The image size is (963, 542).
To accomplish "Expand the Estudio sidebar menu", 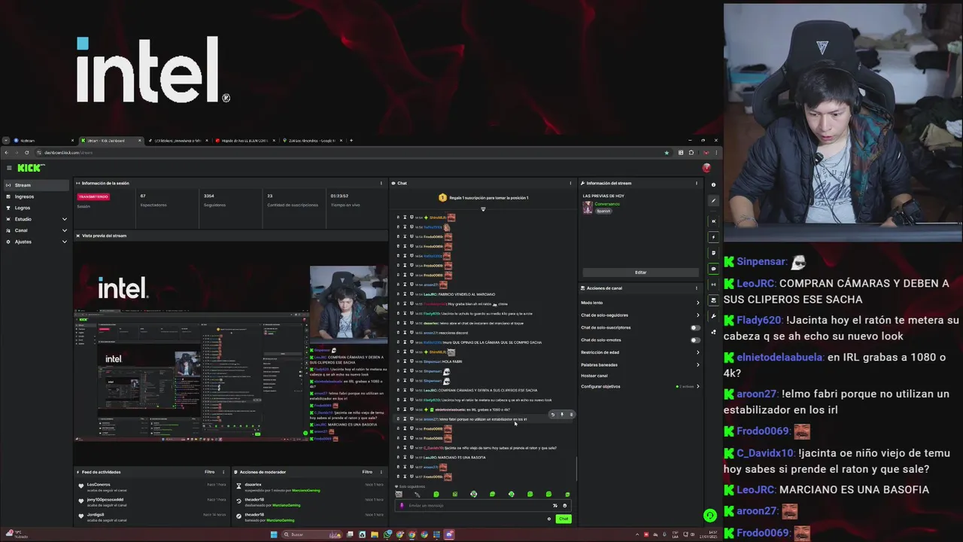I will click(36, 219).
